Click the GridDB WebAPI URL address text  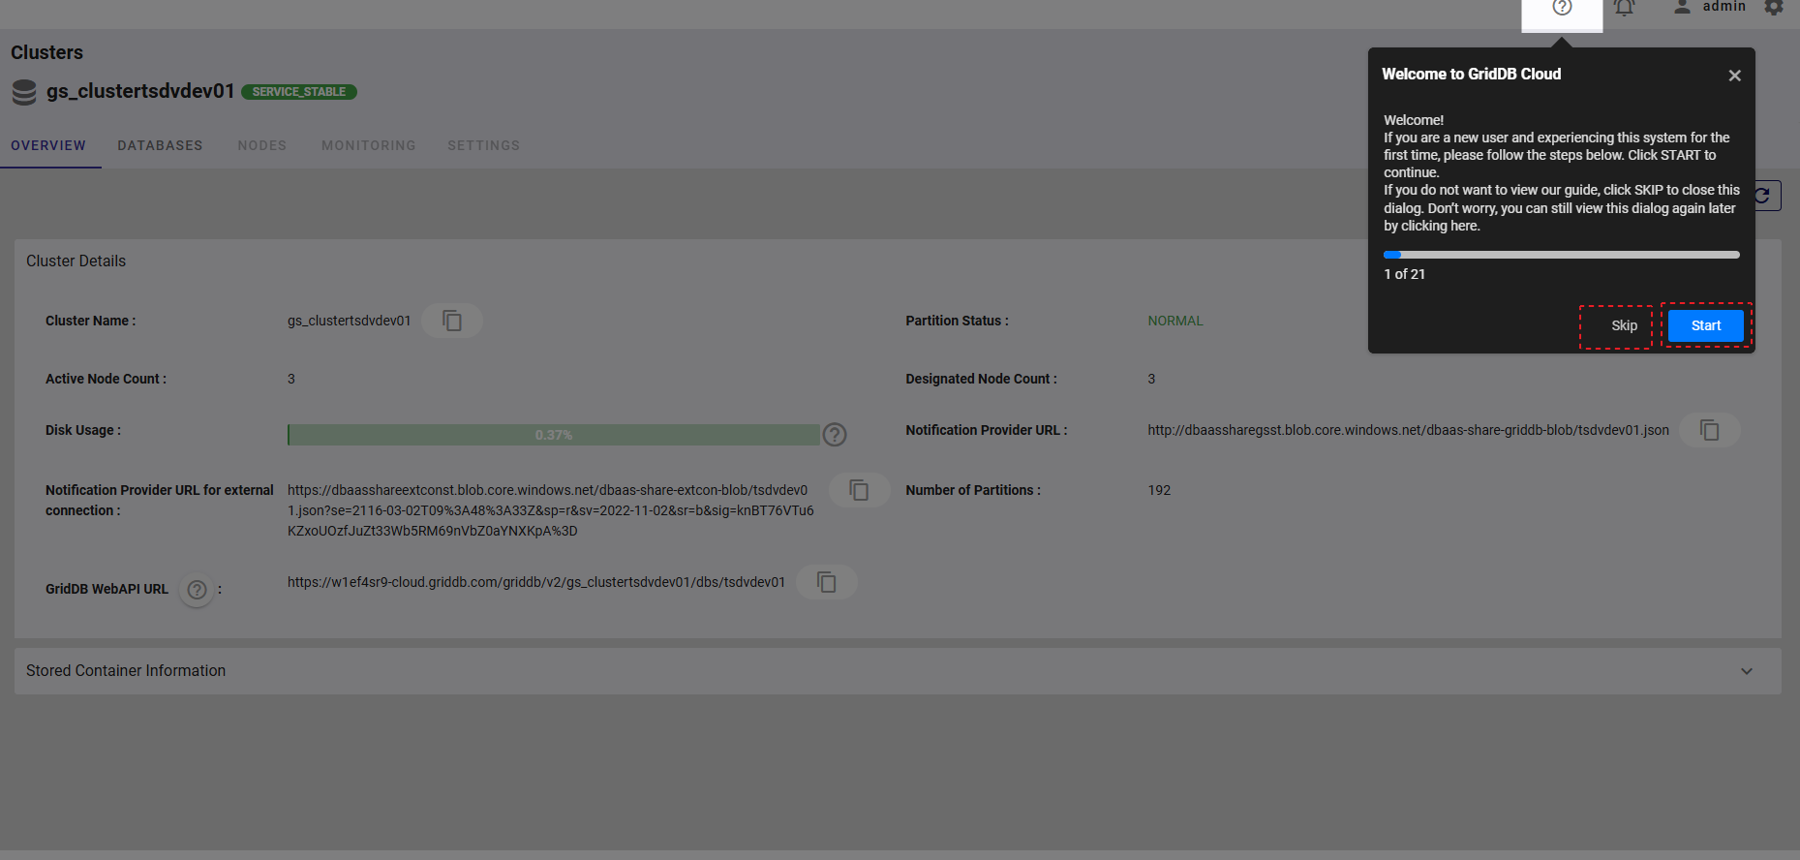click(x=536, y=582)
